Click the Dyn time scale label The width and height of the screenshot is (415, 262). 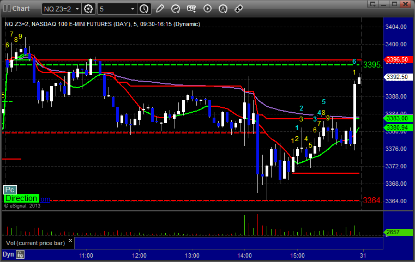(8, 254)
